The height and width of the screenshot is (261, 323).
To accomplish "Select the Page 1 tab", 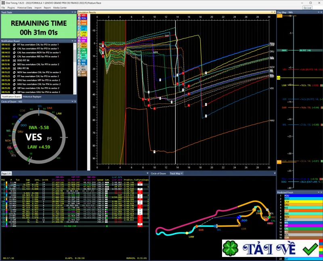I will (6, 173).
